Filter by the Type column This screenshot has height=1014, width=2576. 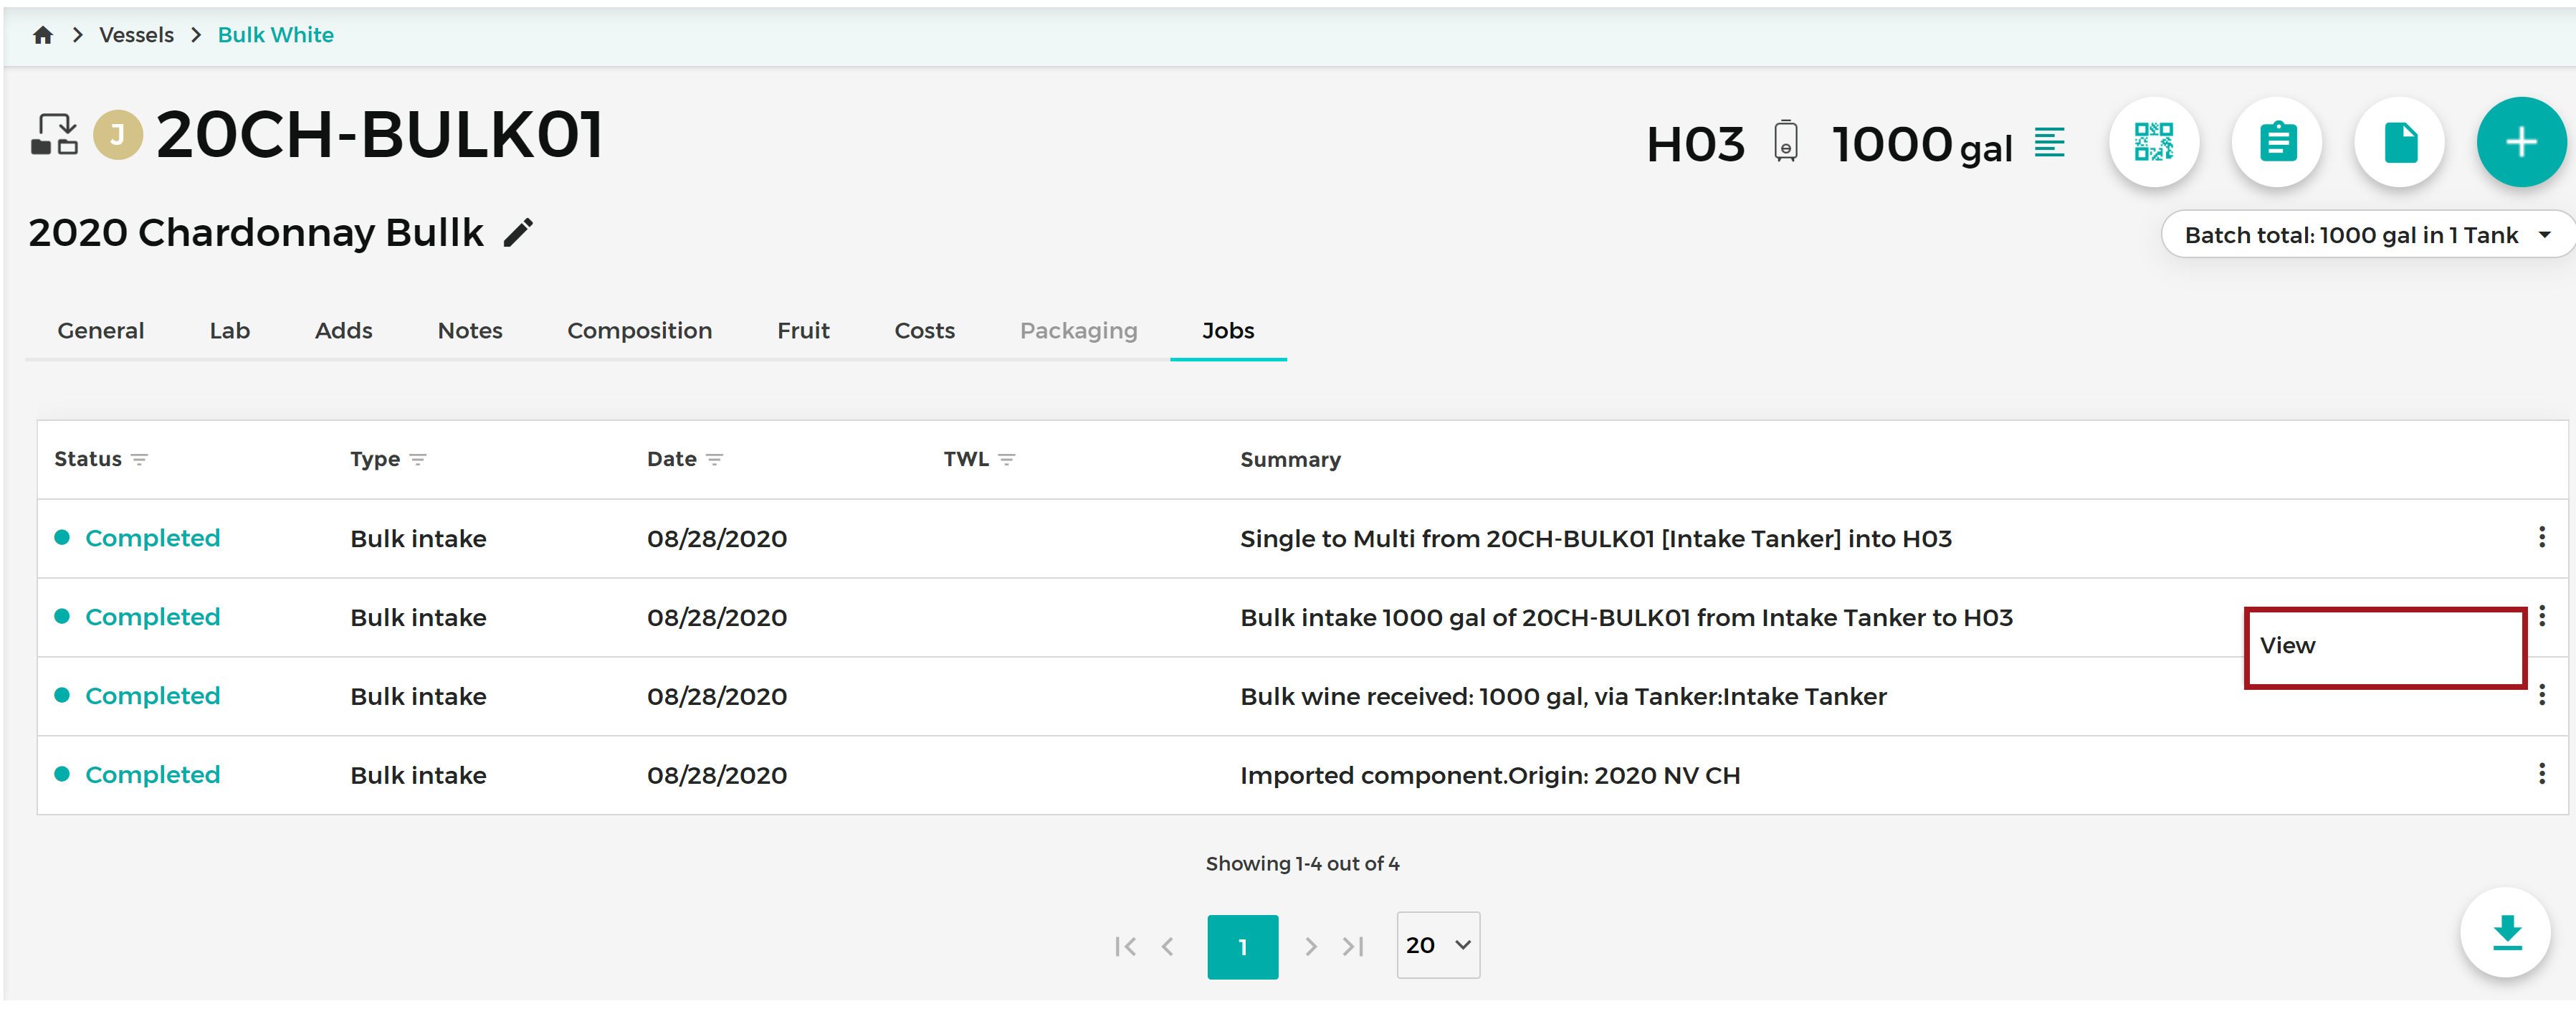click(418, 460)
